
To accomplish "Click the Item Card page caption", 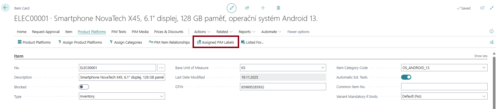I will (22, 8).
